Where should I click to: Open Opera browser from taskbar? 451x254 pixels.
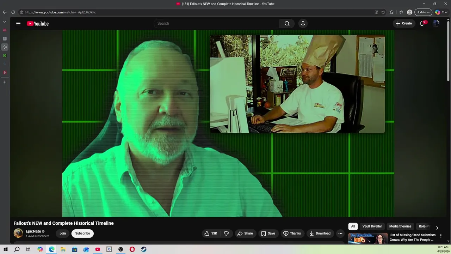click(x=132, y=249)
